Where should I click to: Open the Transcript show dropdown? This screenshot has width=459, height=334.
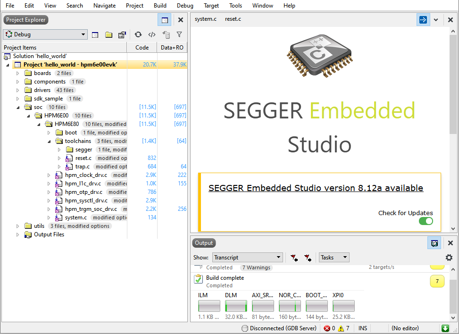tap(247, 258)
